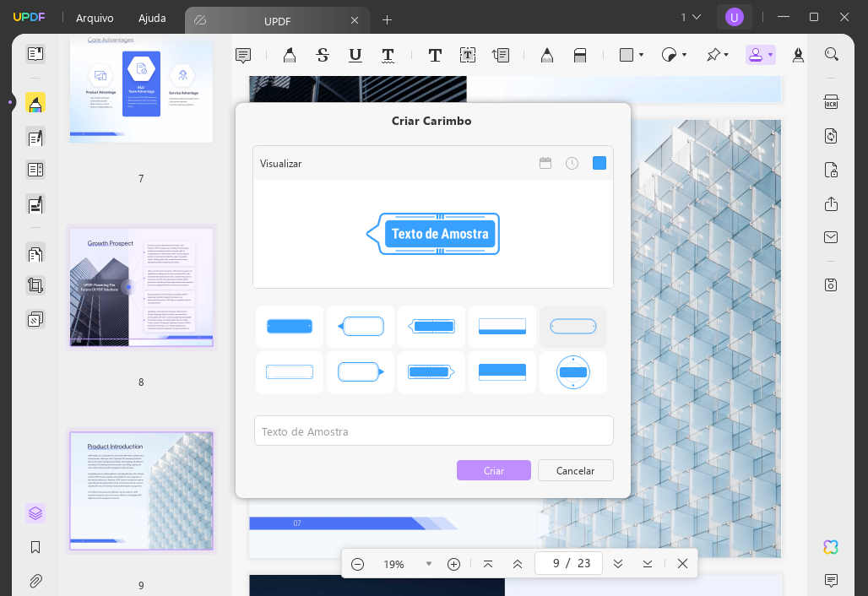Choose the circular stamp style
The width and height of the screenshot is (868, 596).
coord(573,372)
